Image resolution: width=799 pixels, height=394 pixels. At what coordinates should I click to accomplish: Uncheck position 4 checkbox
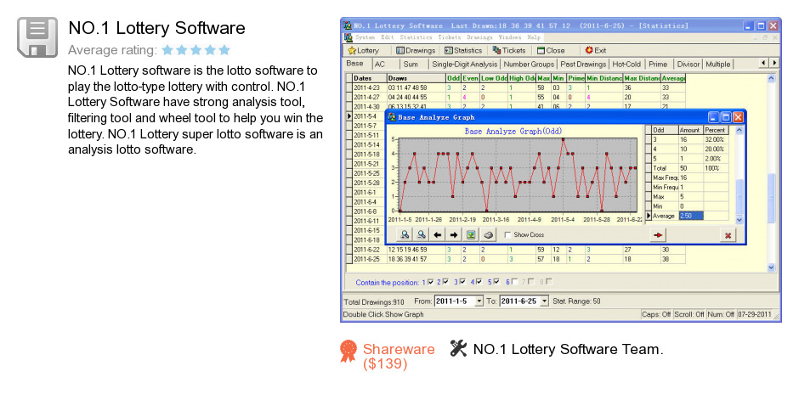tap(479, 282)
